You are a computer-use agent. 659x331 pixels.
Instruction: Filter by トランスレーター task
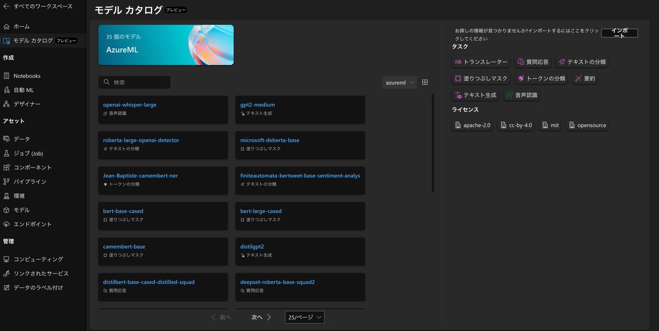(481, 62)
